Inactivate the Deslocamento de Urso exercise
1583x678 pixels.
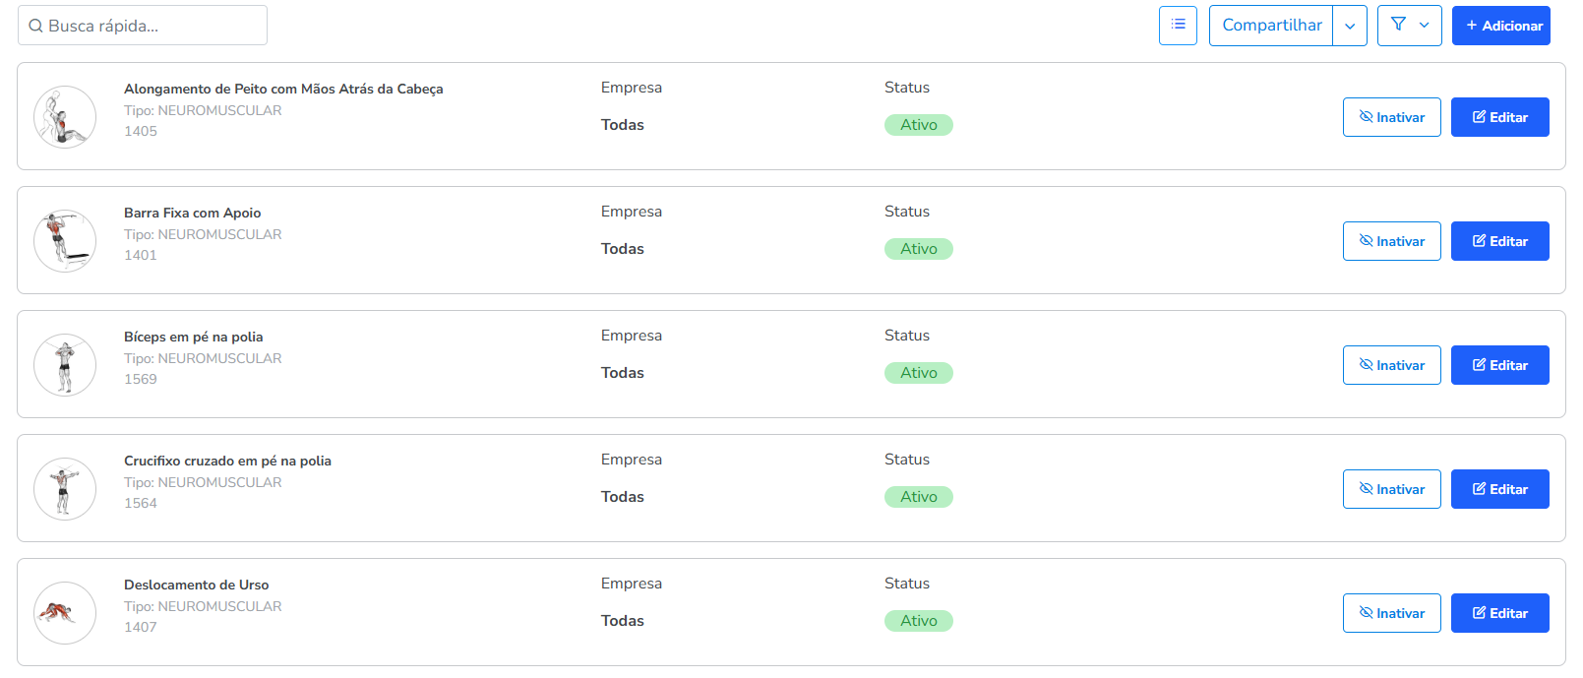point(1391,613)
